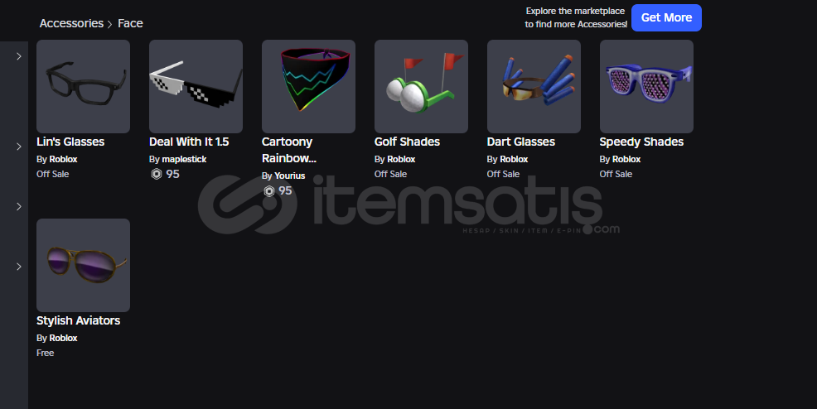Go to Accessories in the breadcrumb
This screenshot has height=409, width=817.
pyautogui.click(x=71, y=23)
